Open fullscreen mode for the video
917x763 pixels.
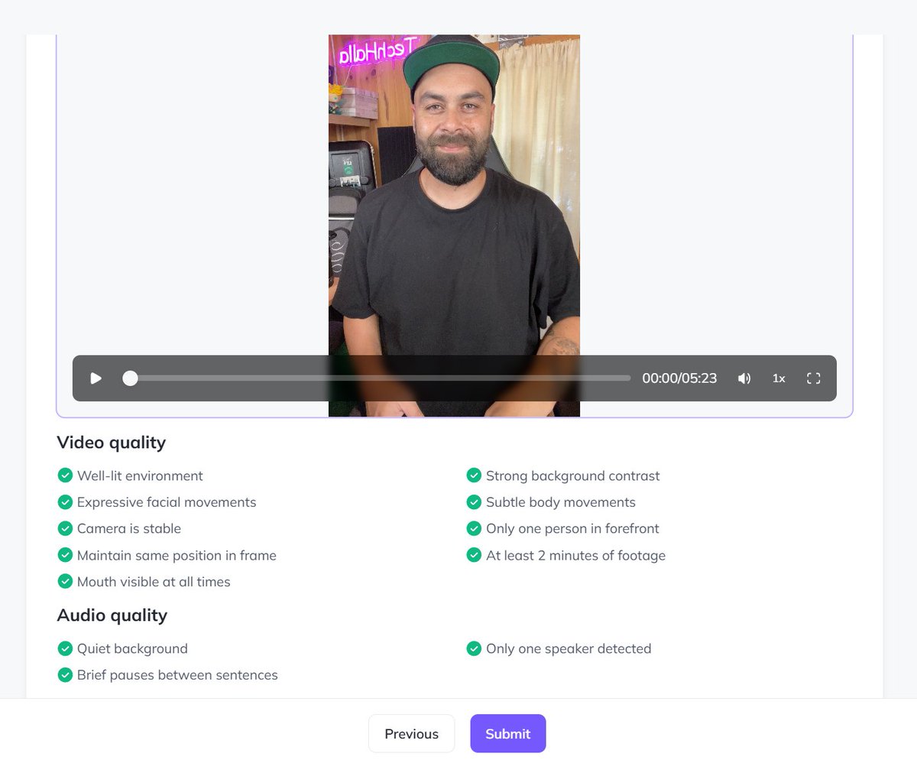[x=813, y=378]
